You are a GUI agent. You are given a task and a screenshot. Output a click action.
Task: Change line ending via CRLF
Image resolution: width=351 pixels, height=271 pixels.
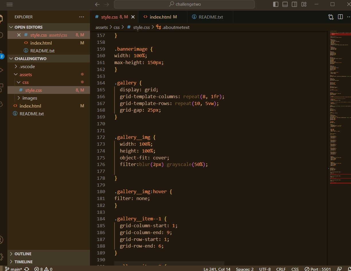[281, 269]
